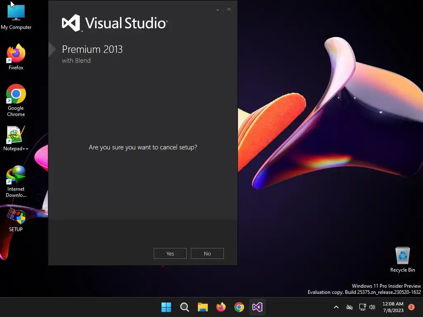
Task: Select the Firefox desktop shortcut
Action: click(16, 57)
